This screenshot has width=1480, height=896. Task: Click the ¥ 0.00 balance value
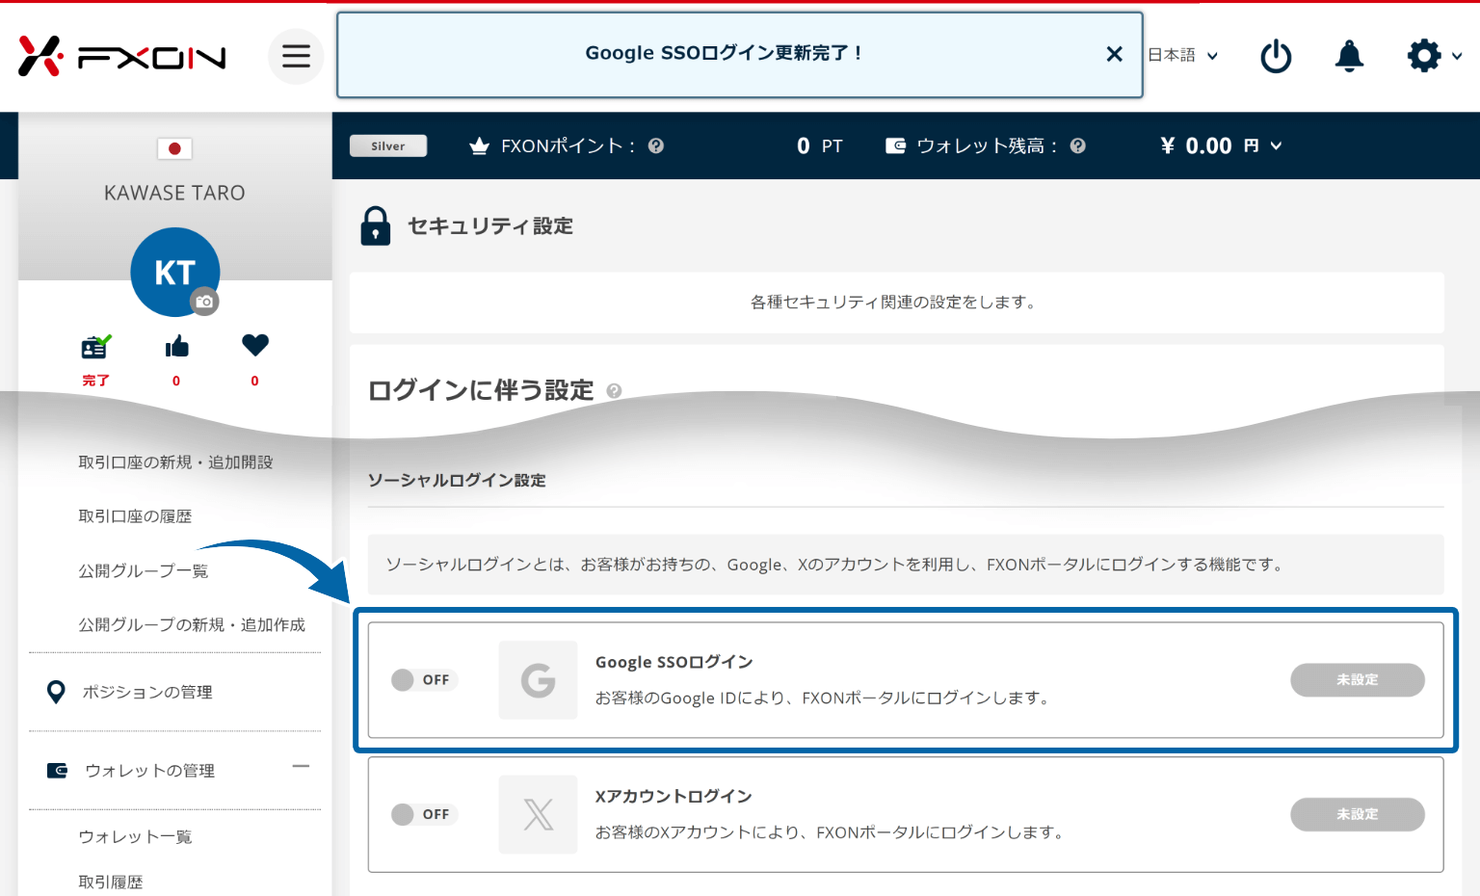coord(1196,145)
